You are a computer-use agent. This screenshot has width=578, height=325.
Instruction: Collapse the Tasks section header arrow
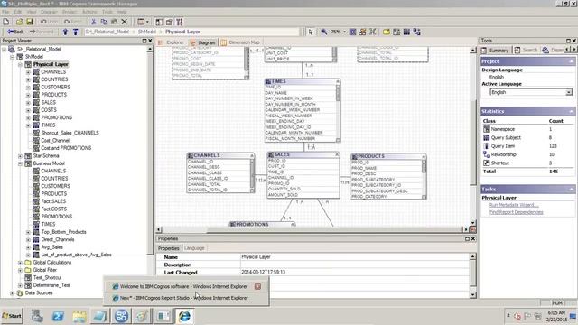pos(572,189)
